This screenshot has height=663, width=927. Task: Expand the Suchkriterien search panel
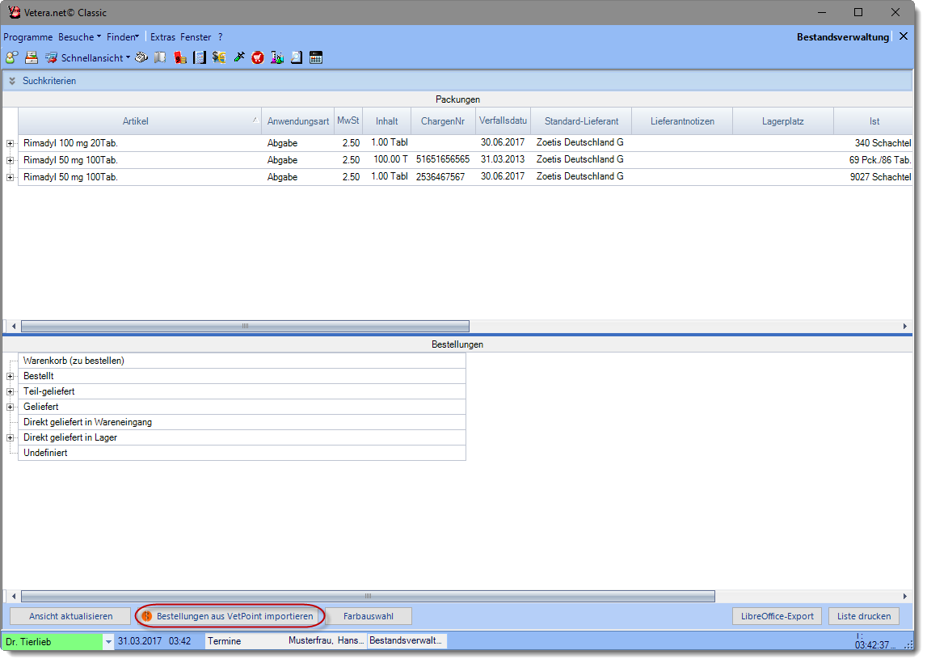[x=12, y=81]
